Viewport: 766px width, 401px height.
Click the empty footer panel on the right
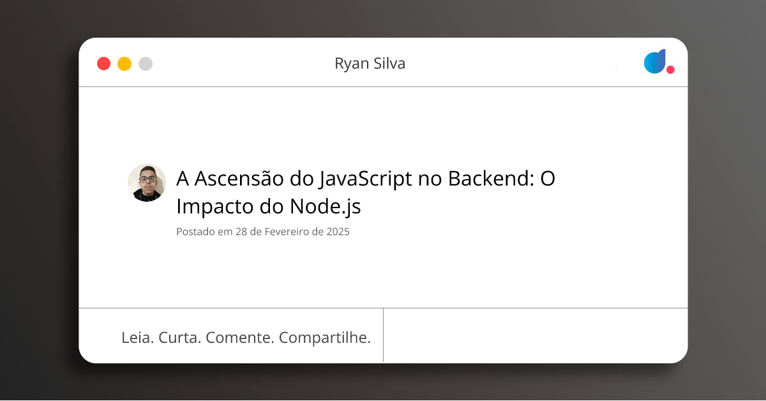pyautogui.click(x=536, y=335)
